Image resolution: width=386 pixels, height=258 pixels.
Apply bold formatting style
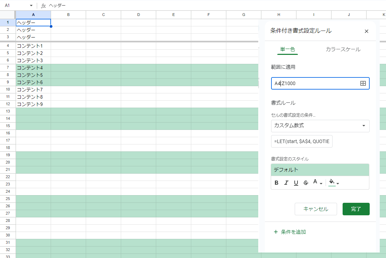tap(276, 182)
